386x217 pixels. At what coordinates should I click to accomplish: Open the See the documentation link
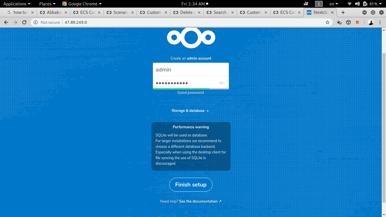[x=200, y=201]
